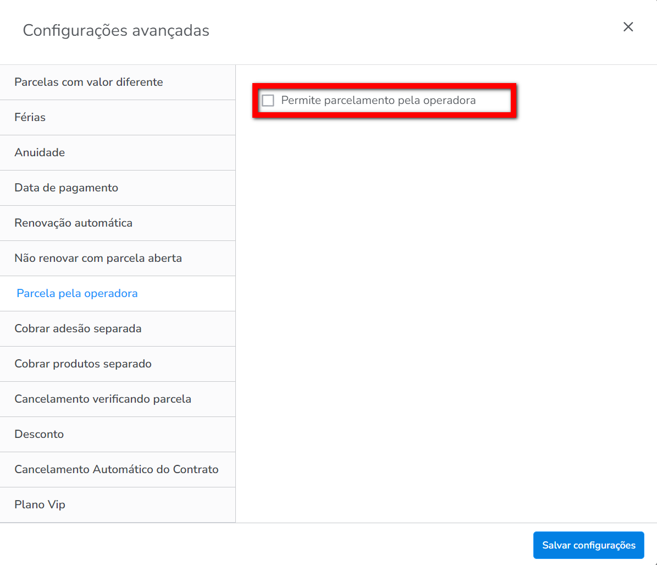Close the Configurações avançadas dialog
657x565 pixels.
pos(628,27)
